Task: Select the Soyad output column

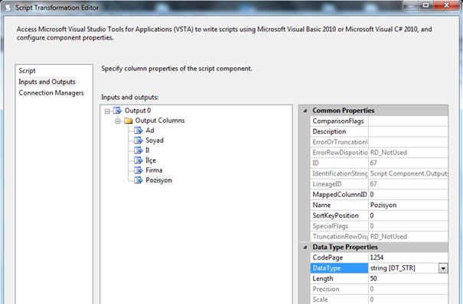Action: click(155, 141)
